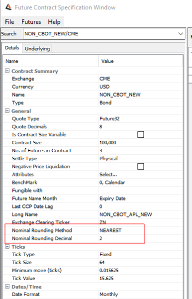Click the Minimum move value 0.015625
192x299 pixels.
coord(109,271)
